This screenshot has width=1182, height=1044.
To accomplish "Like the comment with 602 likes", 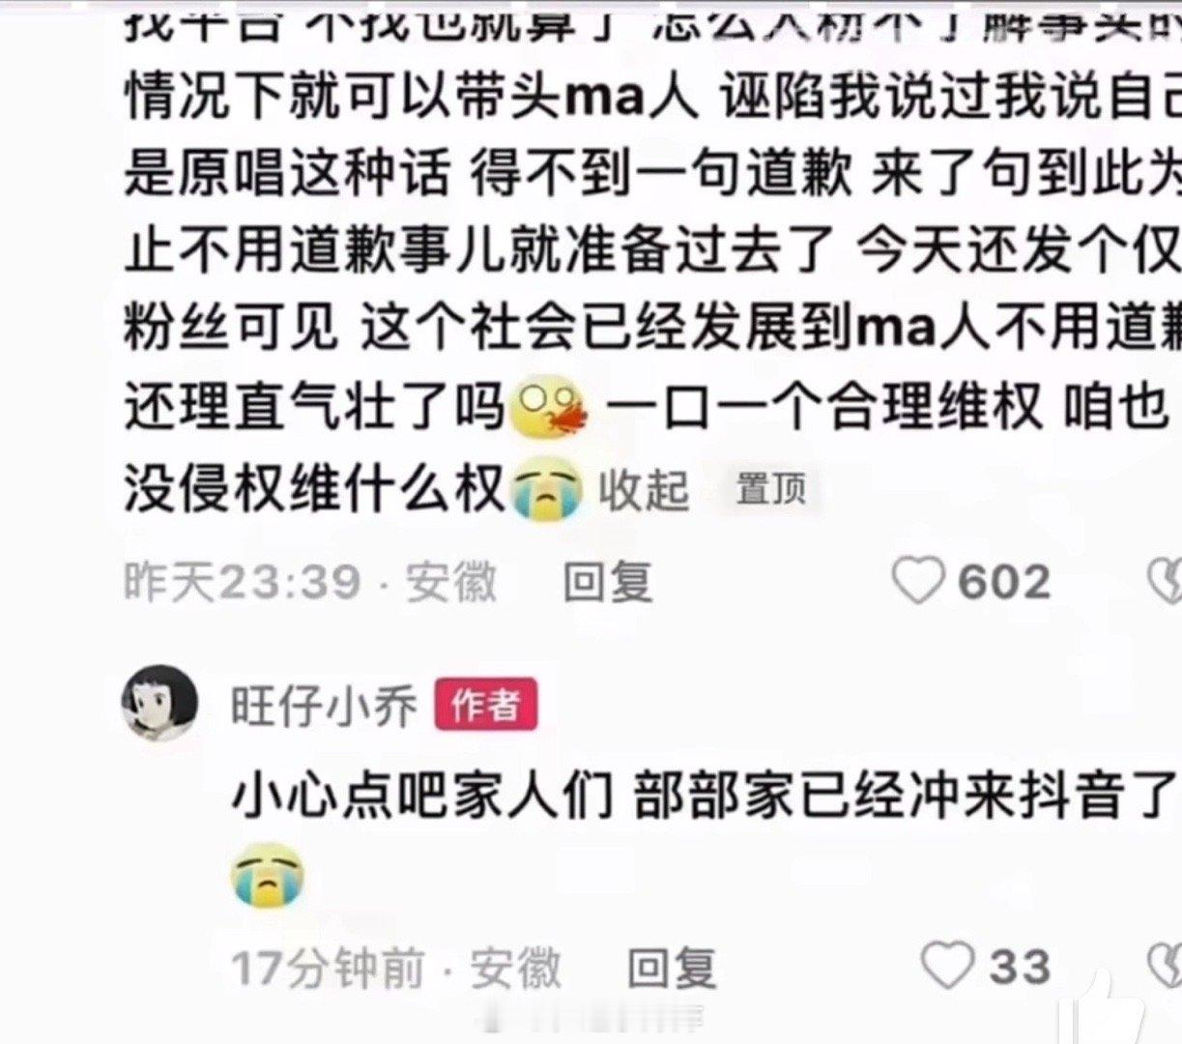I will point(916,582).
